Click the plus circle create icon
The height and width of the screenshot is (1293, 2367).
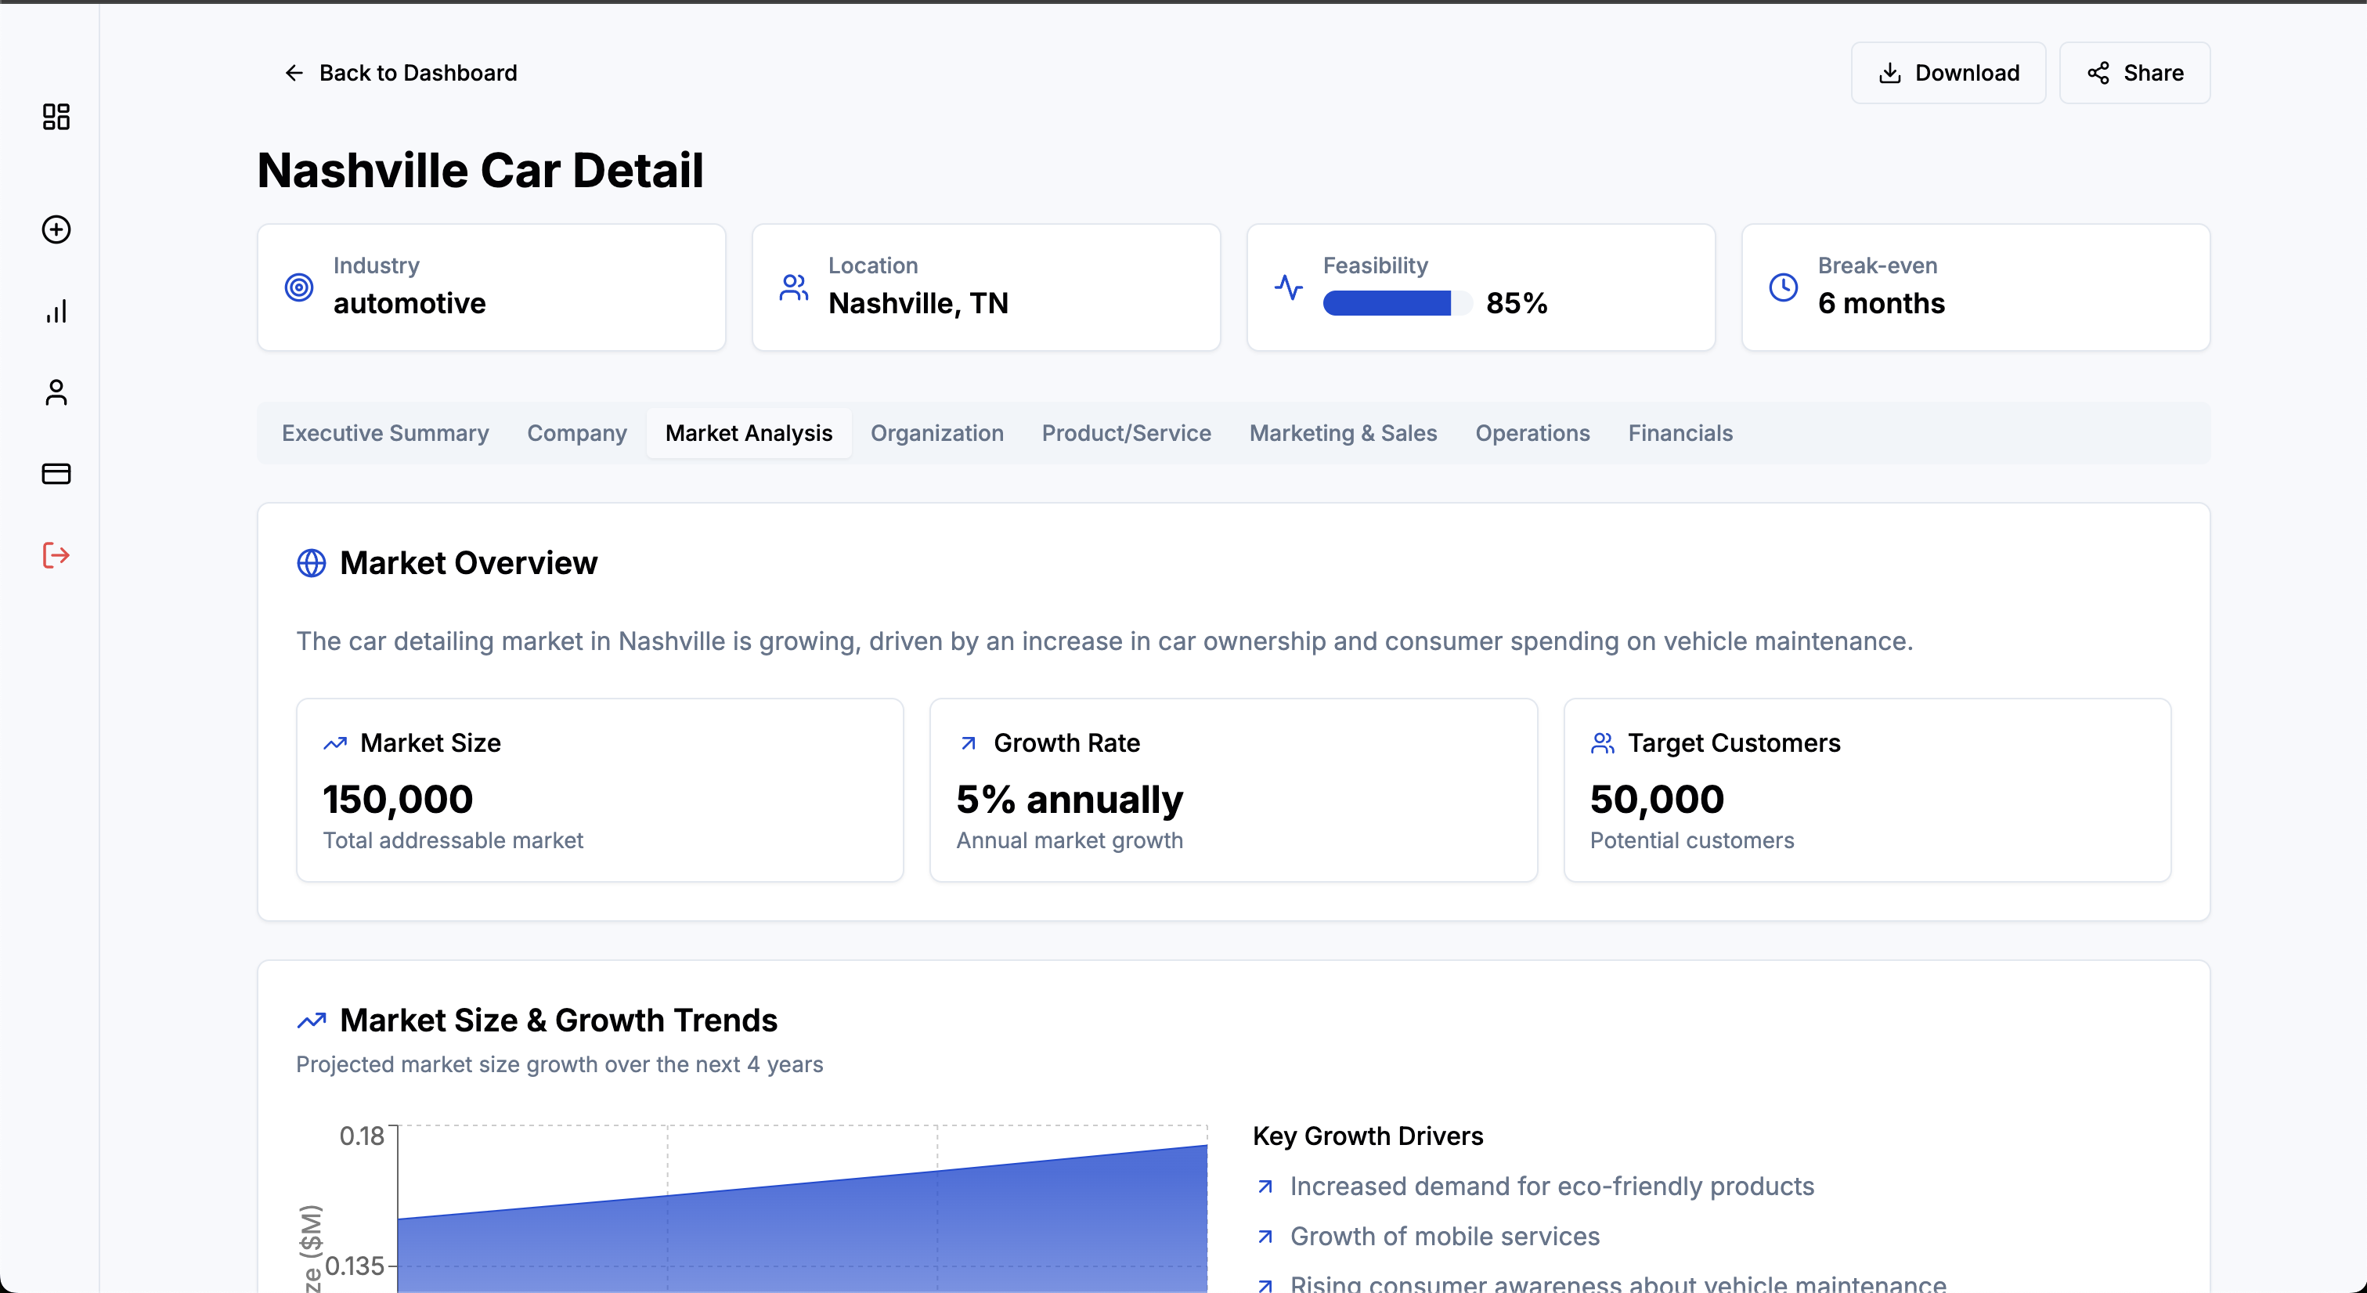point(56,229)
